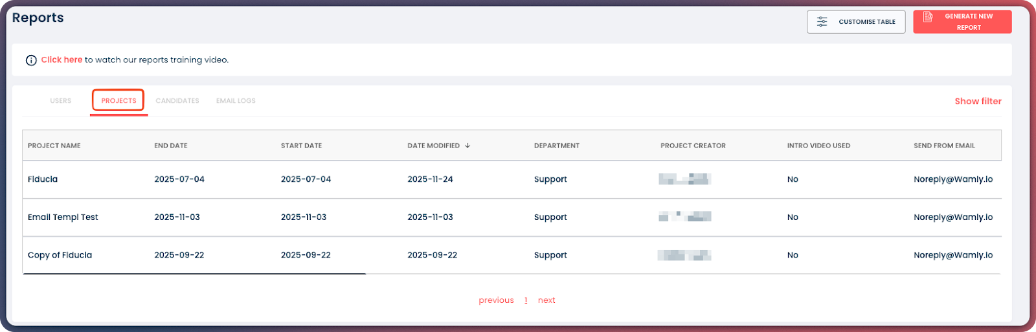The image size is (1036, 332).
Task: Go to the previous page
Action: [x=496, y=300]
